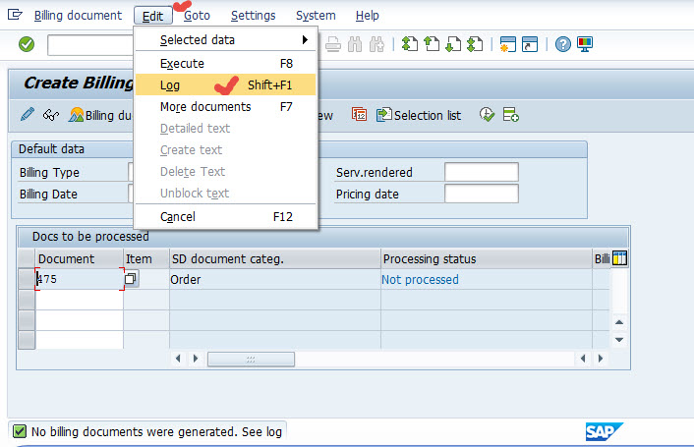Screen dimensions: 694x447
Task: Click the command field input box
Action: point(90,44)
